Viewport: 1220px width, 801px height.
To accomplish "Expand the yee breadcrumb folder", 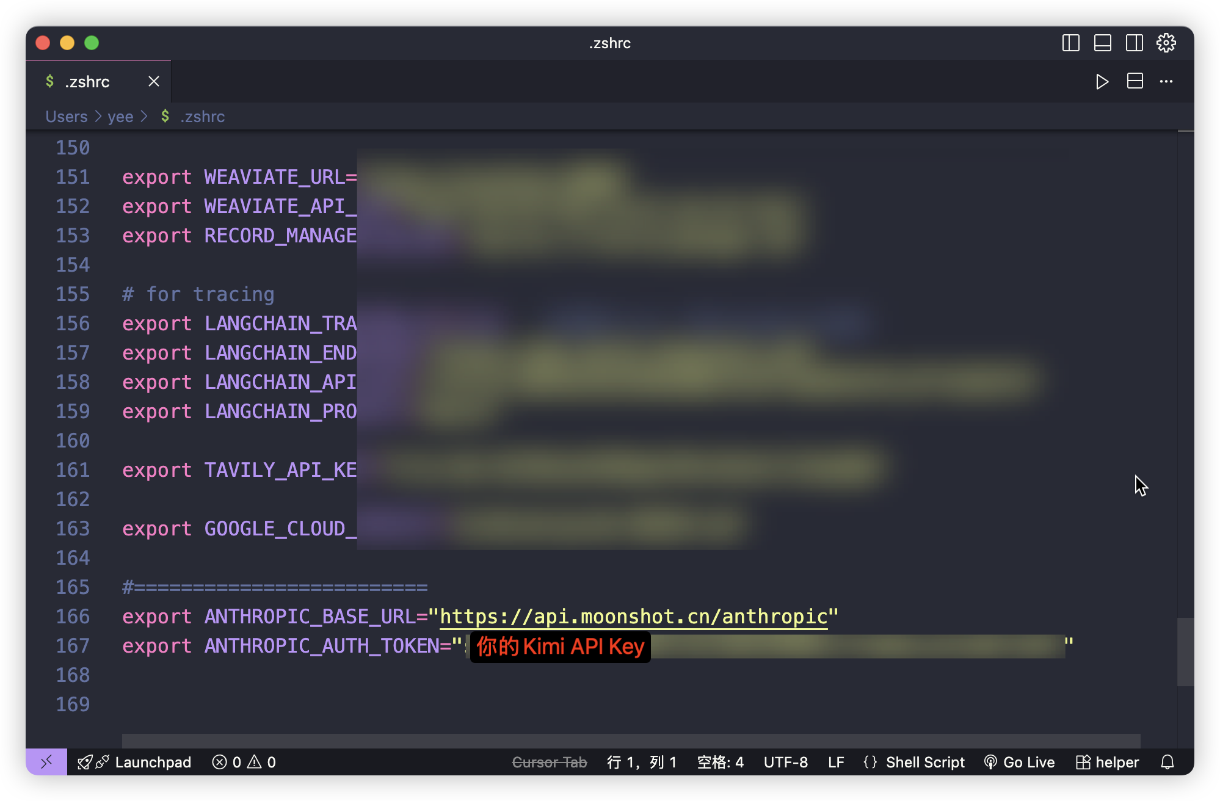I will (x=120, y=117).
